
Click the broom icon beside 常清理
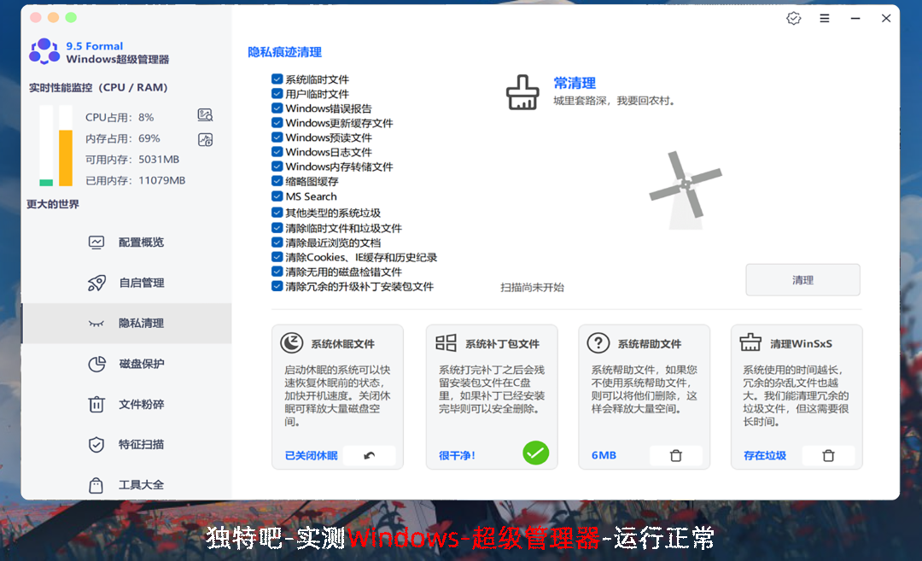(x=522, y=92)
